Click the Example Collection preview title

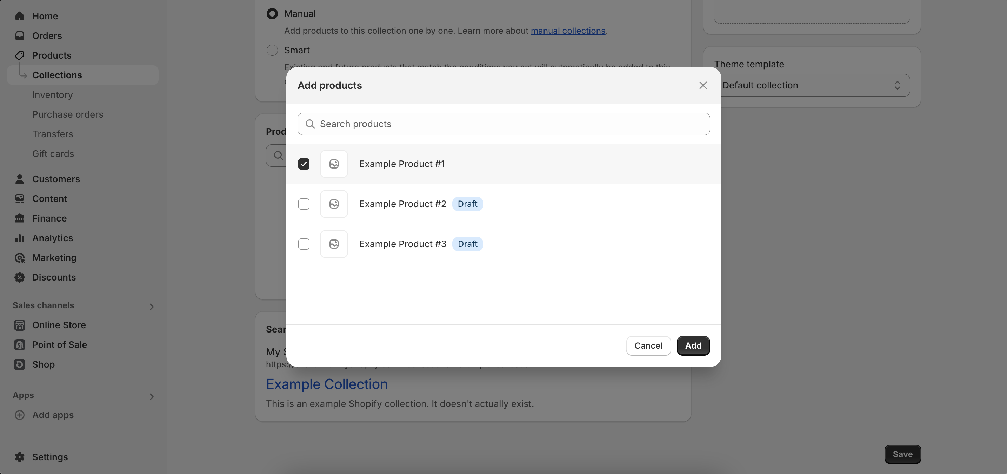pyautogui.click(x=327, y=384)
